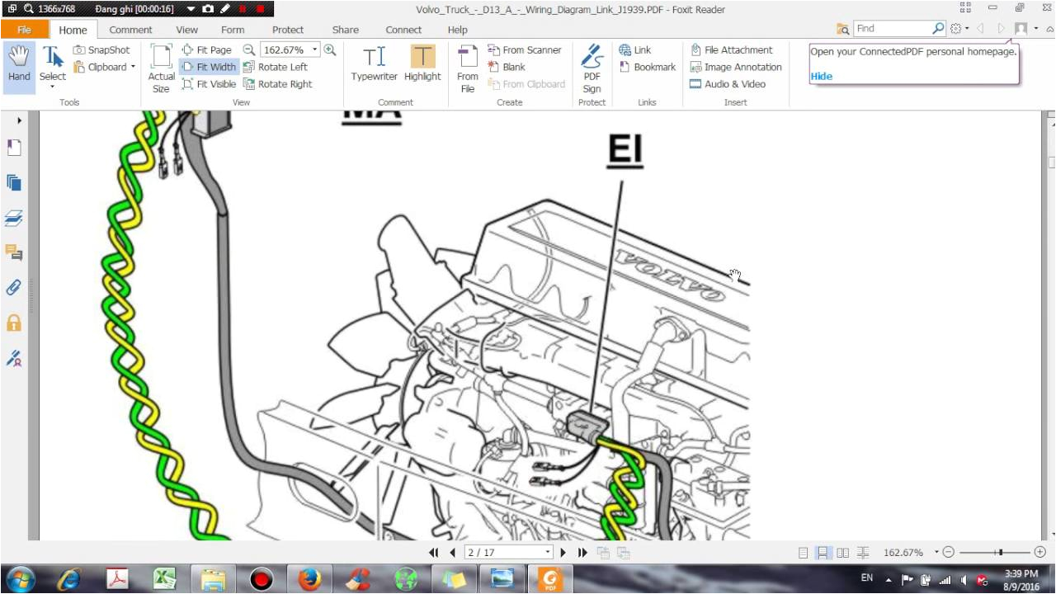Open the page number dropdown at bottom
Image resolution: width=1056 pixels, height=594 pixels.
coord(547,552)
